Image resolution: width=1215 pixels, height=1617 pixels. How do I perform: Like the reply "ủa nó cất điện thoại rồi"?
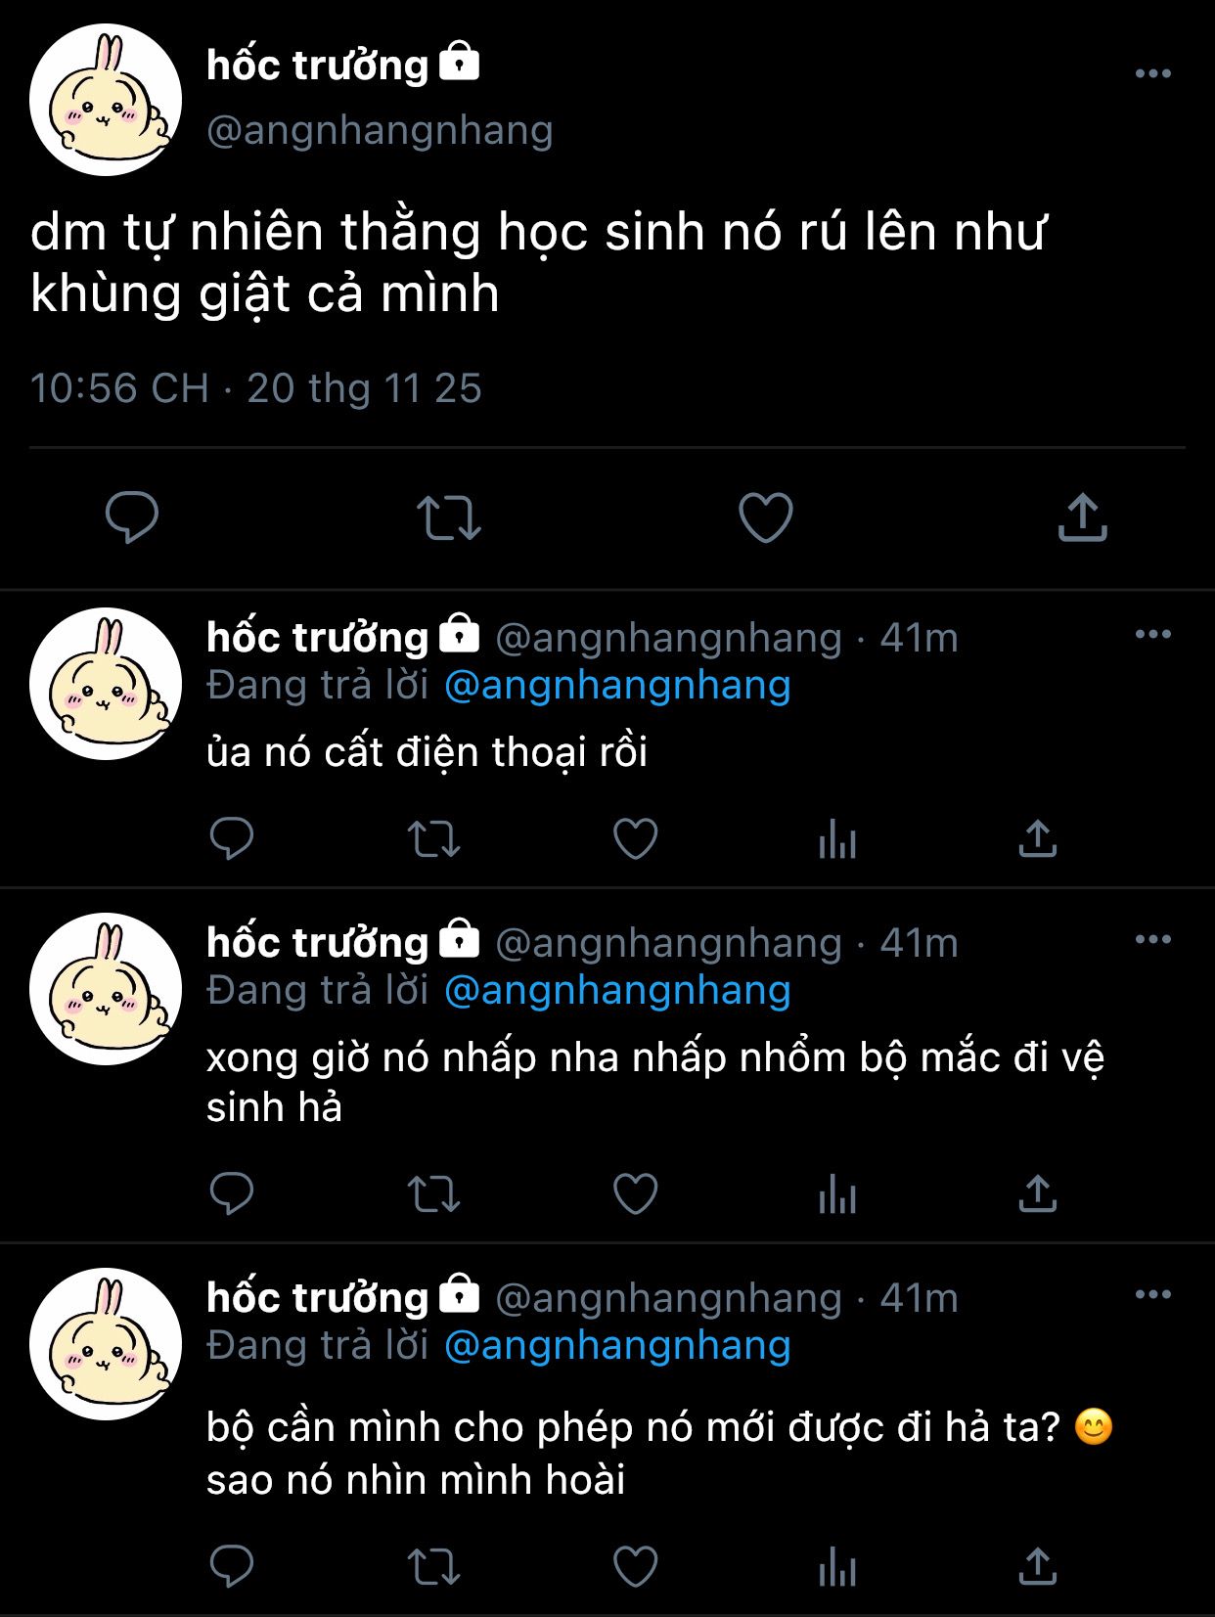635,838
